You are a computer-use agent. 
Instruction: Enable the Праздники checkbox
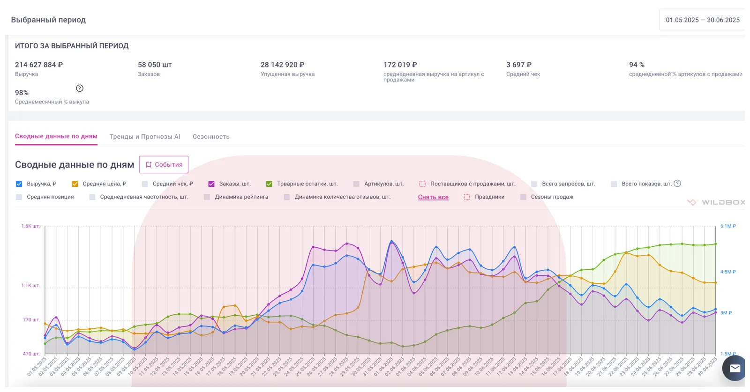pos(467,197)
